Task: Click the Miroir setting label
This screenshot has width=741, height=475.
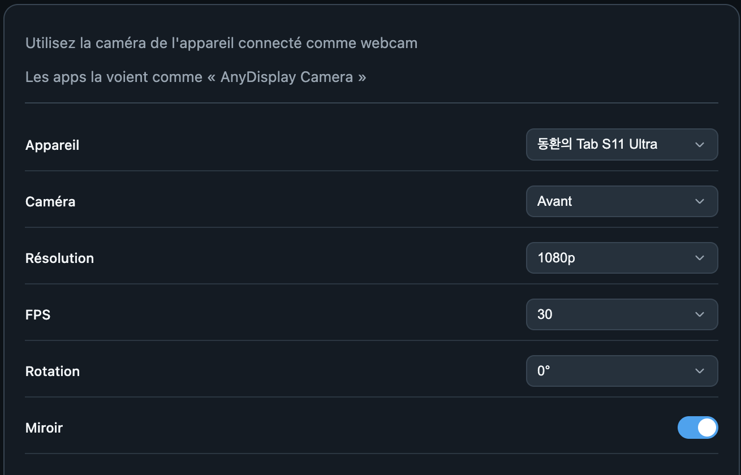Action: tap(44, 428)
